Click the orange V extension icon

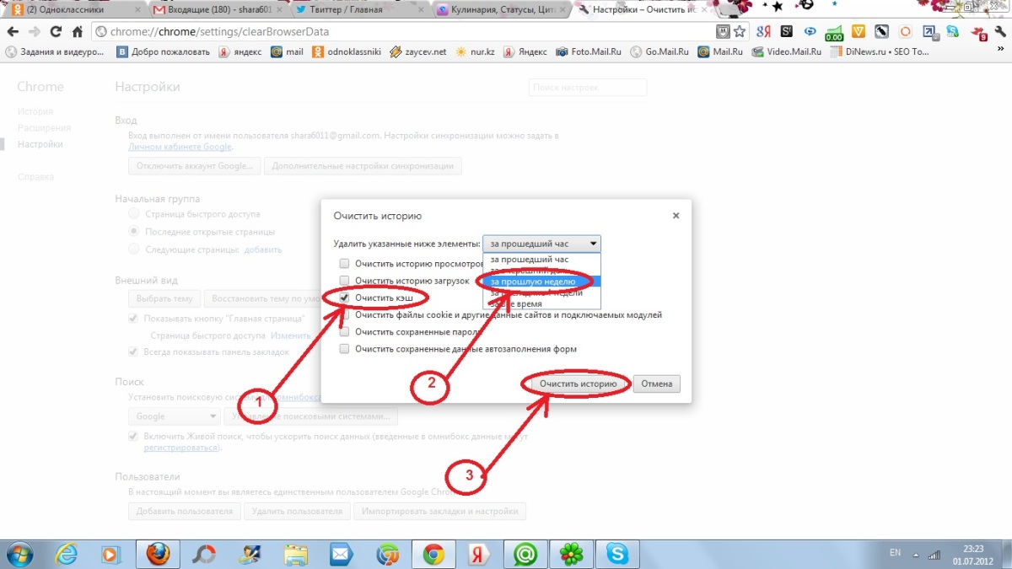[859, 32]
